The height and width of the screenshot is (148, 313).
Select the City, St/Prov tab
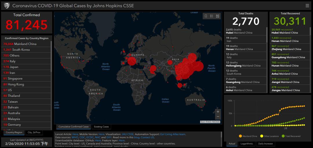pos(34,132)
